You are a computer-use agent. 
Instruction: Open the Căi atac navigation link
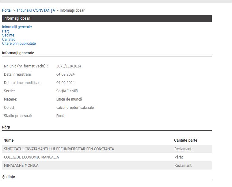[9, 40]
